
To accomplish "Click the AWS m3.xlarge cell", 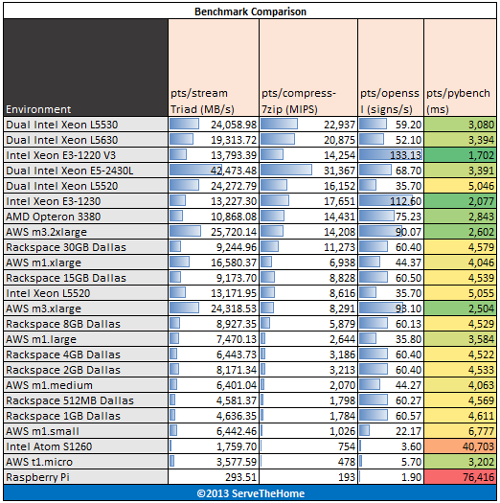I will point(85,309).
